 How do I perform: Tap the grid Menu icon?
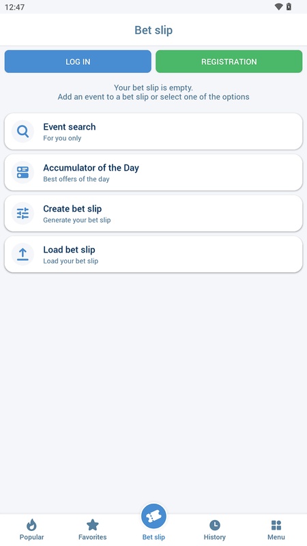tap(276, 525)
